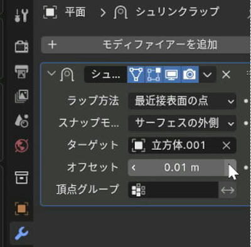
Task: Toggle vertex group invert arrows button
Action: pos(228,190)
